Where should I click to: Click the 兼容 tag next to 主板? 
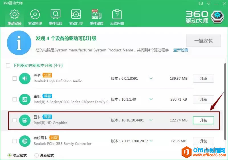tap(47, 96)
